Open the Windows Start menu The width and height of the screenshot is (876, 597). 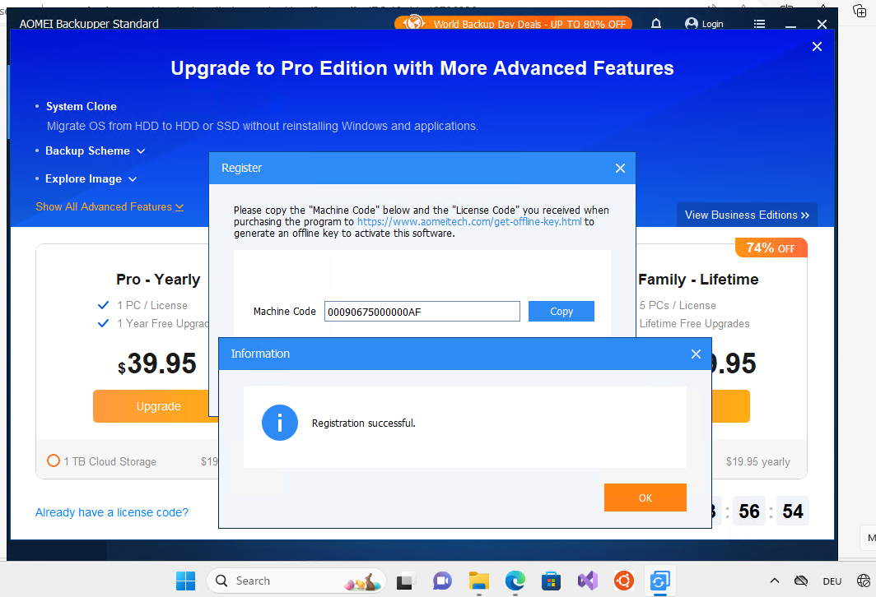click(185, 581)
